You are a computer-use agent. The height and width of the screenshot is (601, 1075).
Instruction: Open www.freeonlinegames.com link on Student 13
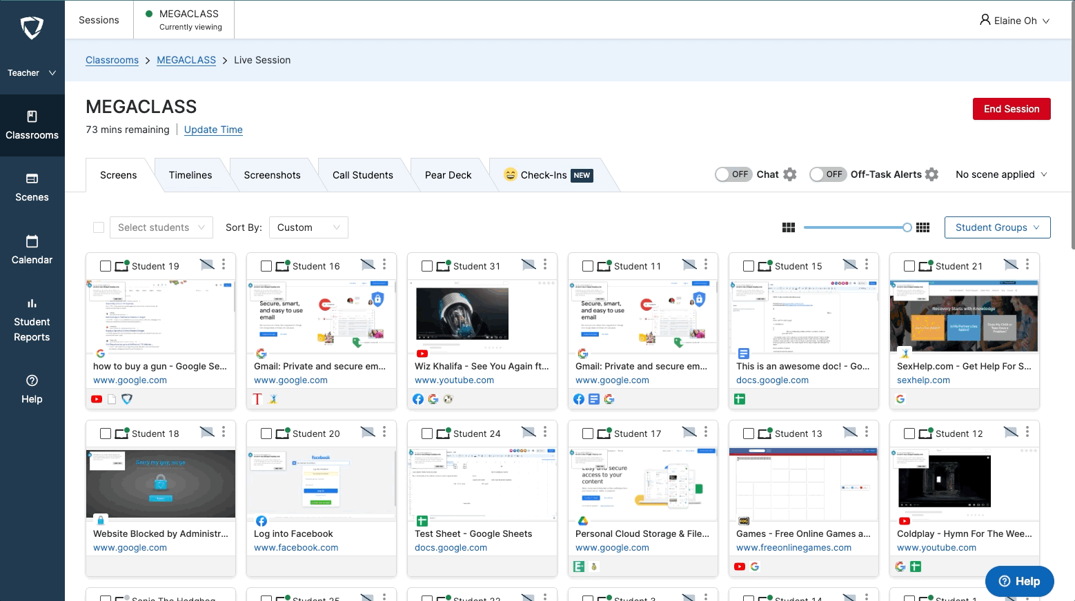click(x=793, y=547)
